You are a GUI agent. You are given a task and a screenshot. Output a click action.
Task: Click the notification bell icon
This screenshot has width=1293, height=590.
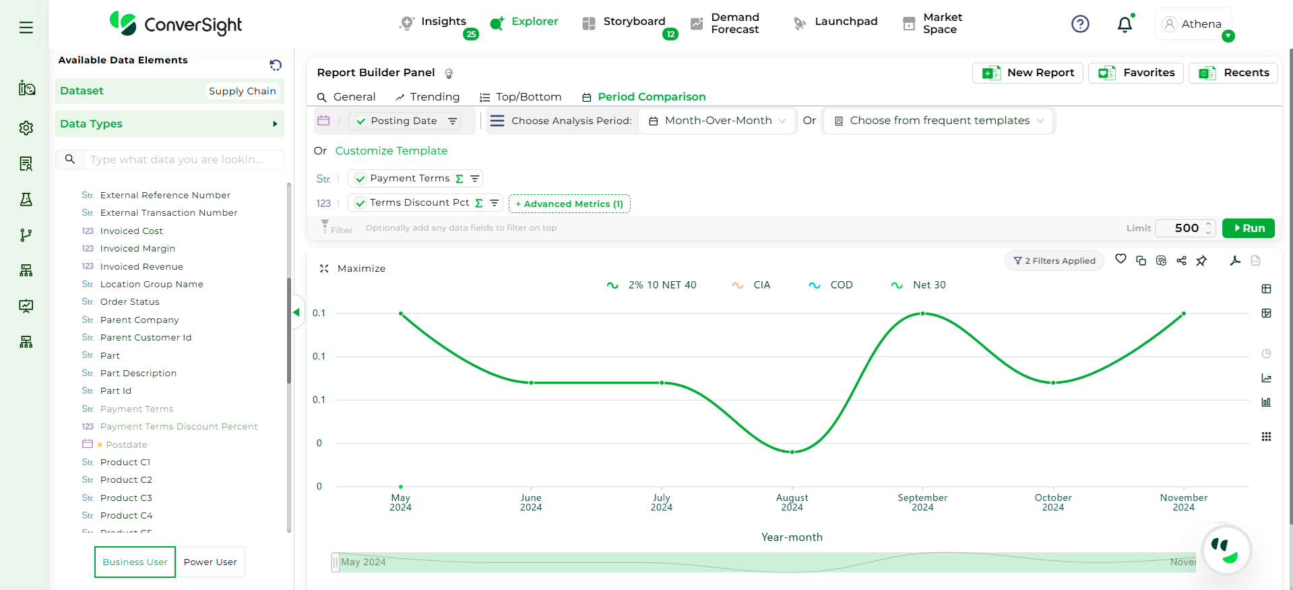(1125, 25)
